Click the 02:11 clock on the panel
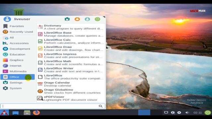The width and height of the screenshot is (212, 119). point(197,112)
